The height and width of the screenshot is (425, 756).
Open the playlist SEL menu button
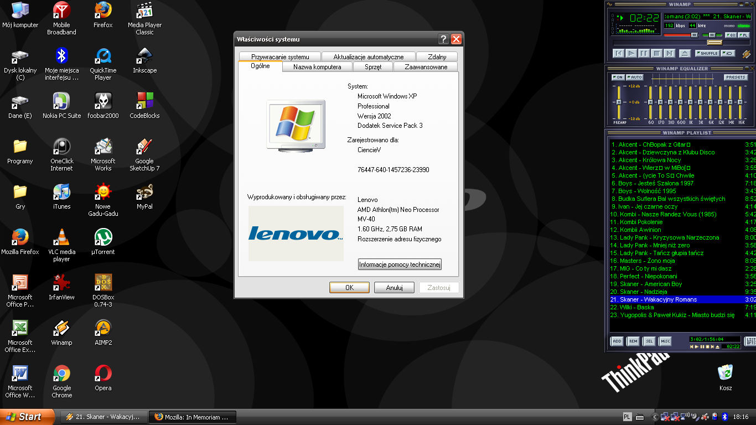point(649,341)
